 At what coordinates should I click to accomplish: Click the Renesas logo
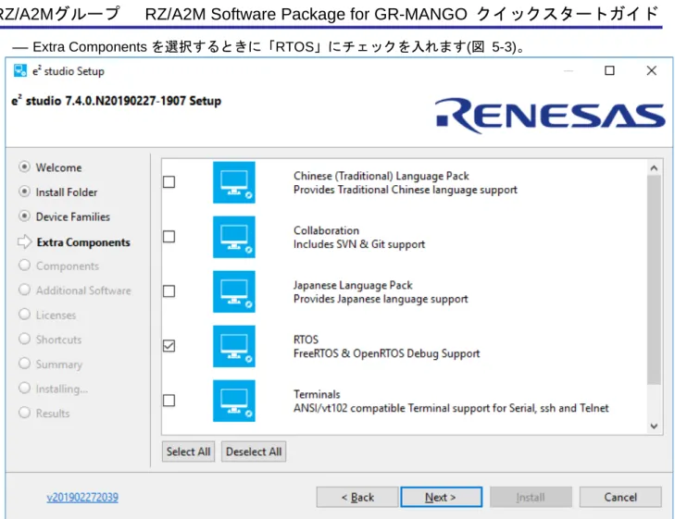(x=550, y=116)
